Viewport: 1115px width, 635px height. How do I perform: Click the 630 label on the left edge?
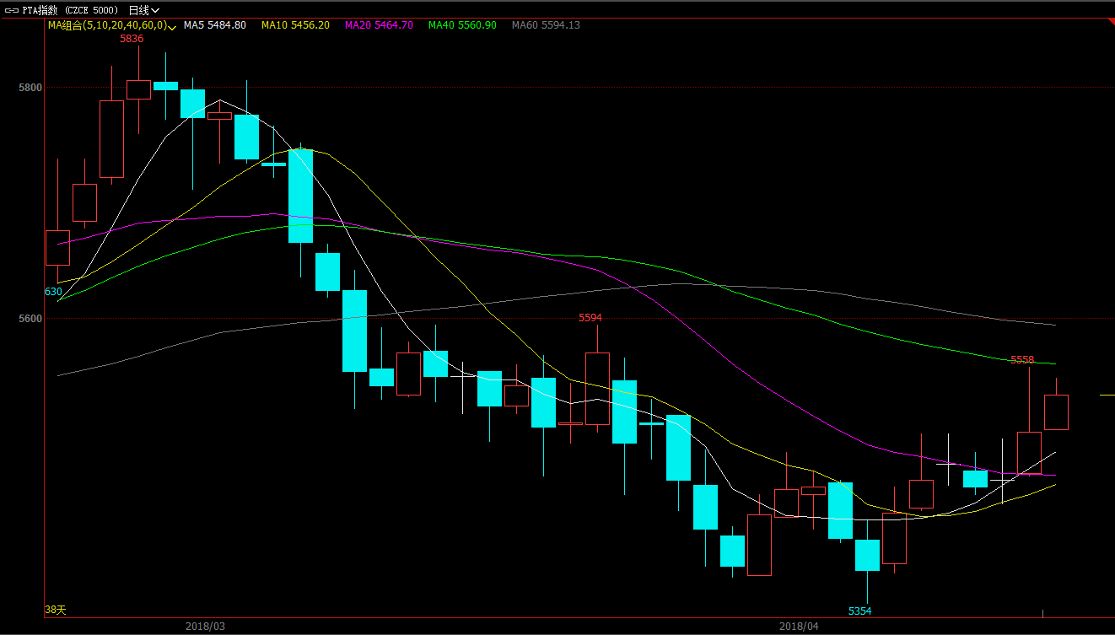pyautogui.click(x=53, y=292)
